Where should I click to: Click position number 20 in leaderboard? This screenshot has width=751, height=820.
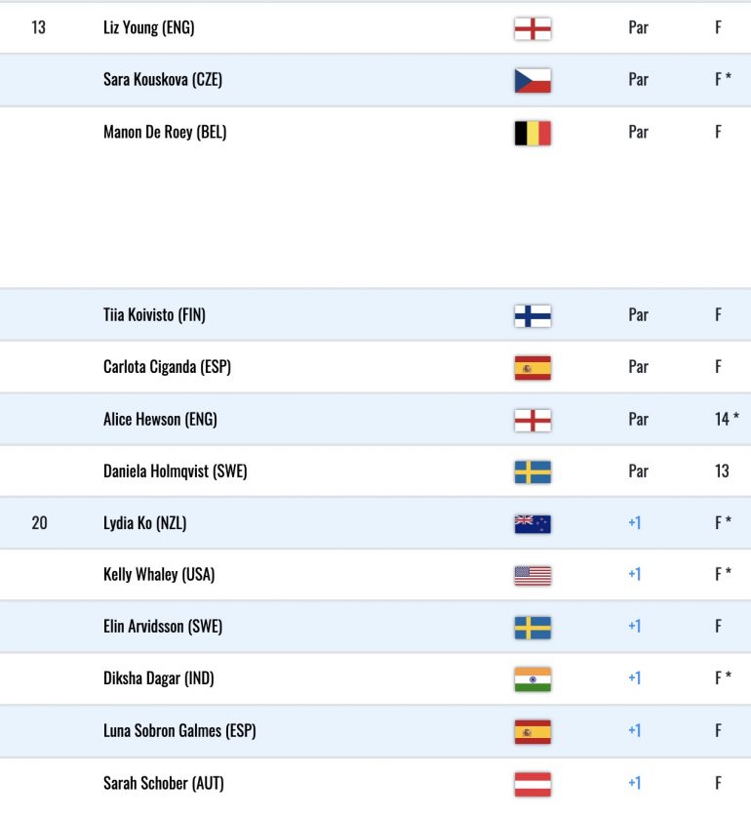click(39, 523)
